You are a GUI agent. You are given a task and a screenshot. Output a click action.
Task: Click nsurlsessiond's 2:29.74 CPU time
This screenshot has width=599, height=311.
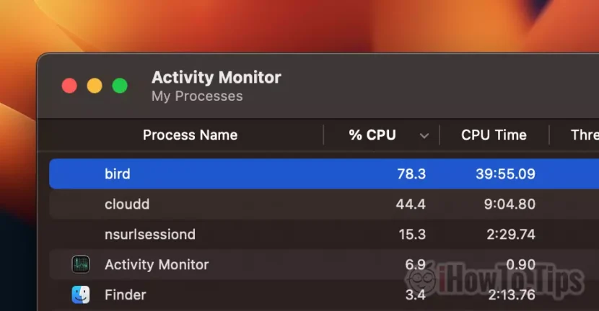510,234
